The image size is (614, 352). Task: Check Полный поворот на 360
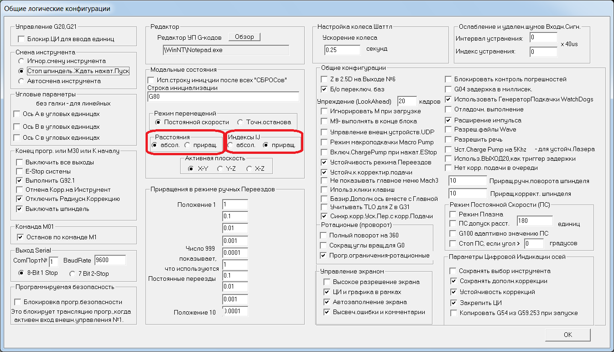point(324,235)
